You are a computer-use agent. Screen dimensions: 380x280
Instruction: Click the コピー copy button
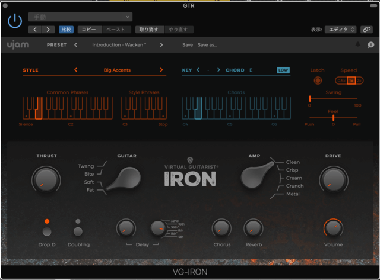(x=88, y=30)
